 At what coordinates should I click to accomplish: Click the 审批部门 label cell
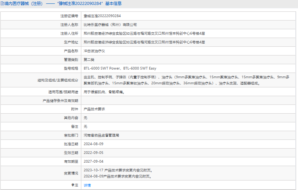41,135
